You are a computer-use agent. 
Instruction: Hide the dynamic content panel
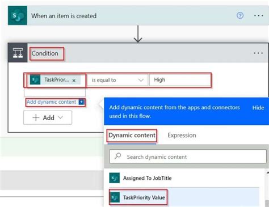click(258, 108)
